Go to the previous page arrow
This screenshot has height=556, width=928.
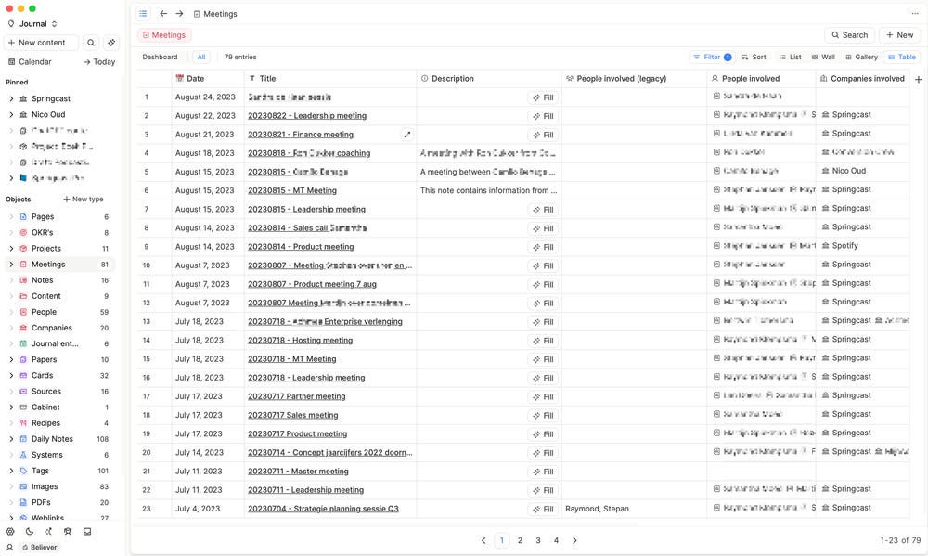pos(483,540)
